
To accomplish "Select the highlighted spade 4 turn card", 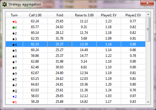I will point(15,45).
